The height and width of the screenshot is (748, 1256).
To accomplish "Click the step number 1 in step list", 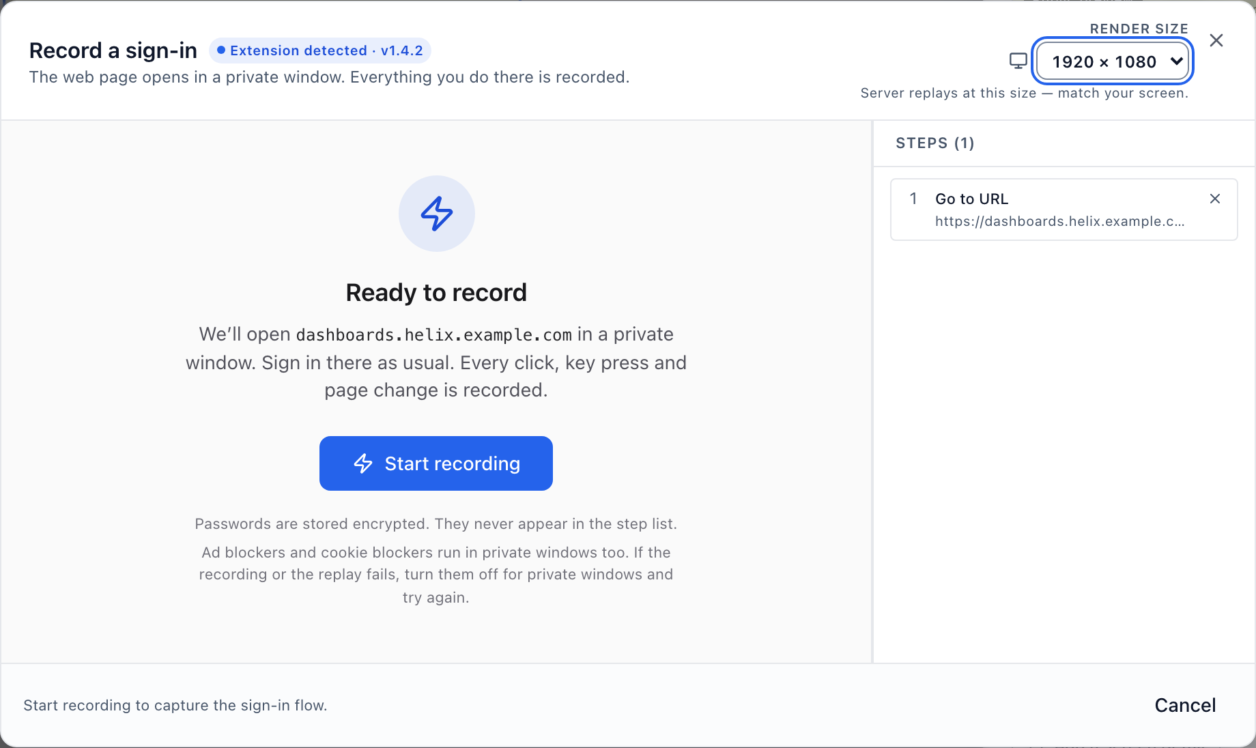I will [913, 199].
